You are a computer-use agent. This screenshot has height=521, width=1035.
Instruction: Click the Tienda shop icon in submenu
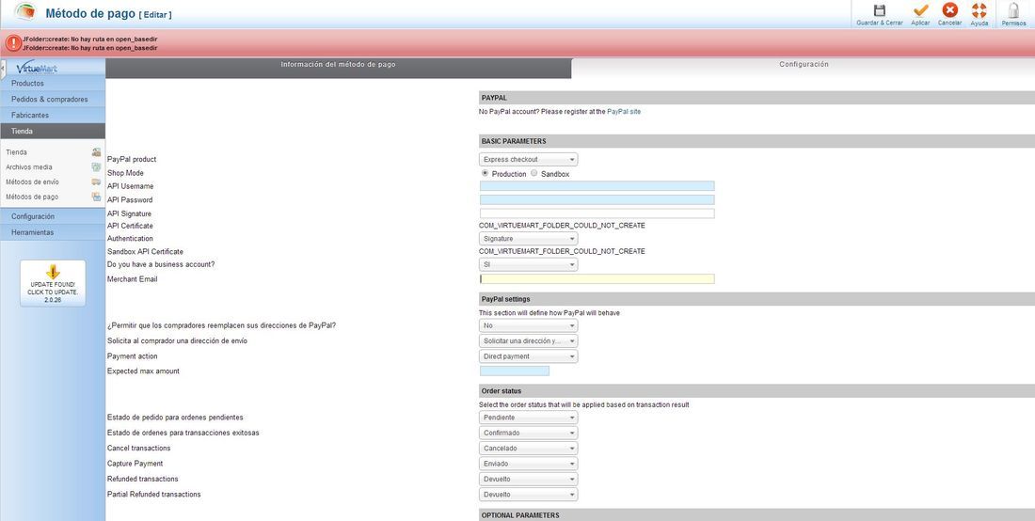(96, 151)
